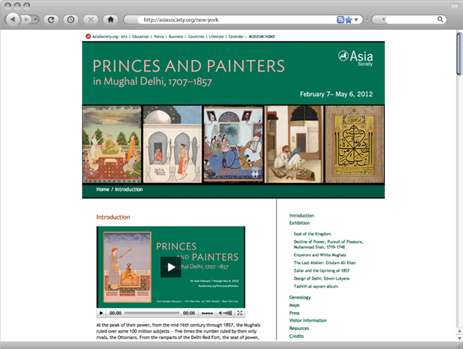
Task: Open the Arts top navigation link
Action: 124,36
